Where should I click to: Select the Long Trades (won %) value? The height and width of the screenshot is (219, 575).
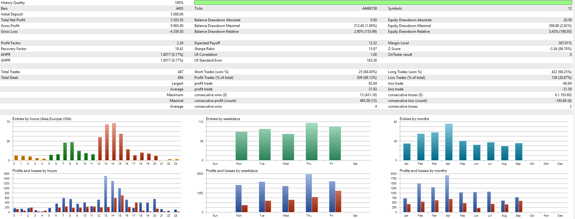[x=561, y=72]
